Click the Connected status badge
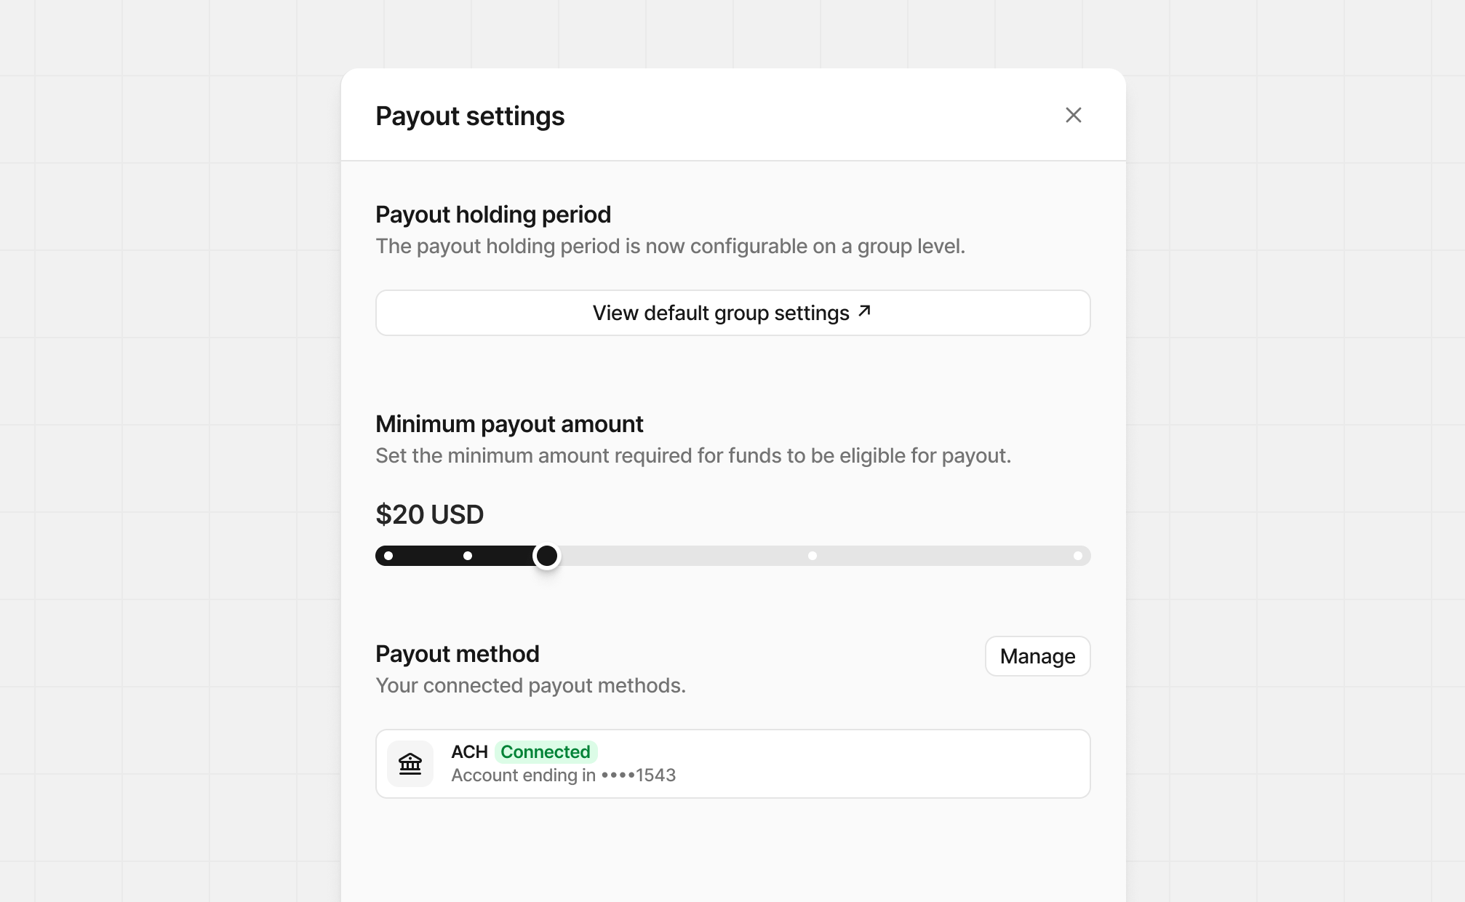The height and width of the screenshot is (902, 1465). pos(546,752)
